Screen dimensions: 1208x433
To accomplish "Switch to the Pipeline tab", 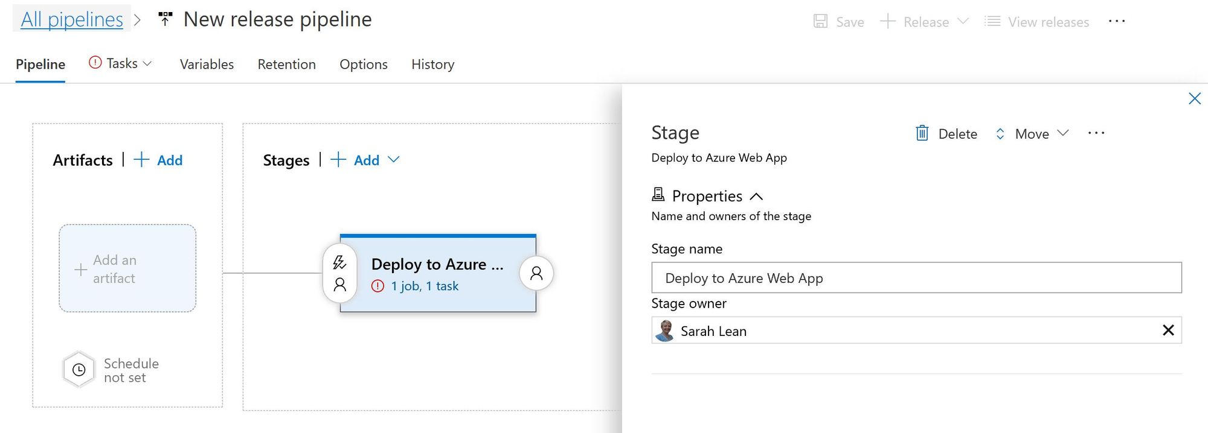I will point(40,64).
